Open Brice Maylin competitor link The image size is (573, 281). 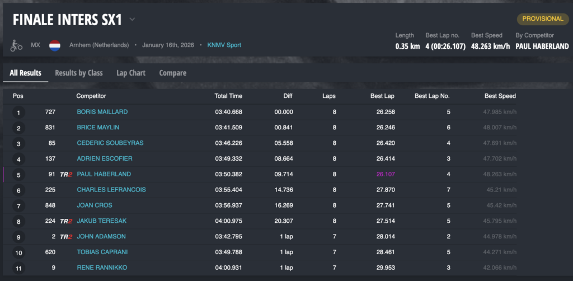(x=98, y=128)
